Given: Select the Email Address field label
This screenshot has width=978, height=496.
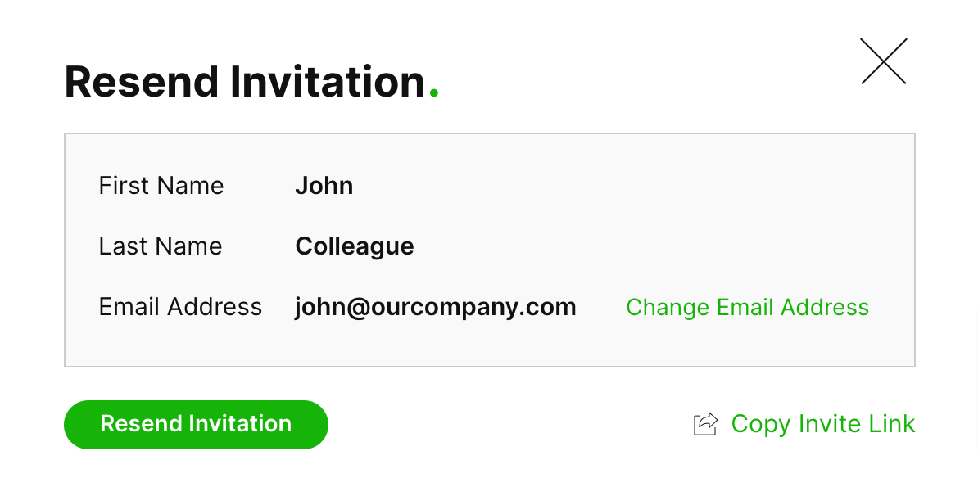Looking at the screenshot, I should [x=180, y=307].
